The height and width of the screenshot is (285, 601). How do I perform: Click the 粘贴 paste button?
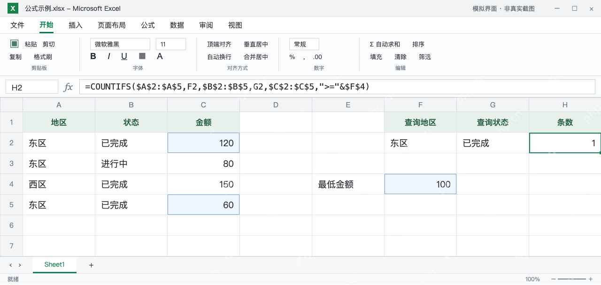coord(31,44)
